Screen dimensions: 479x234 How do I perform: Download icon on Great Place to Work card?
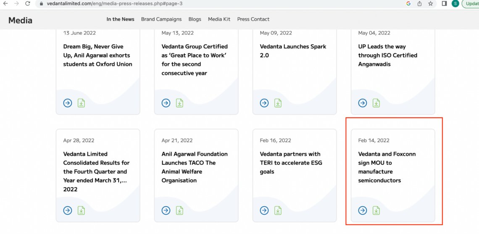(x=180, y=103)
